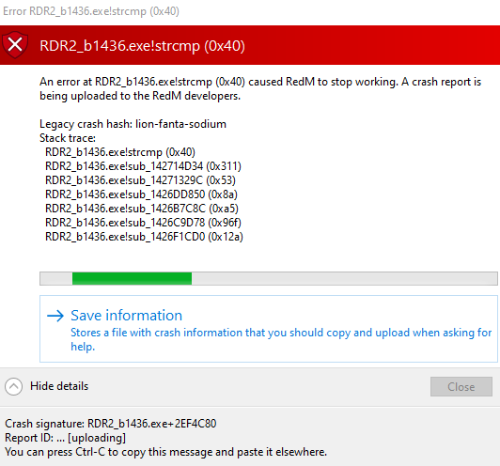Screen dimensions: 500x466
Task: Click stack entry sub_14271329C (0x53)
Action: [140, 180]
